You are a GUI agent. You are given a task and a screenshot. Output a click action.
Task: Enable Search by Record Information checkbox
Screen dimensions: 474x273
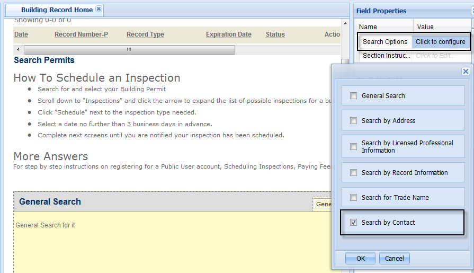pos(354,173)
